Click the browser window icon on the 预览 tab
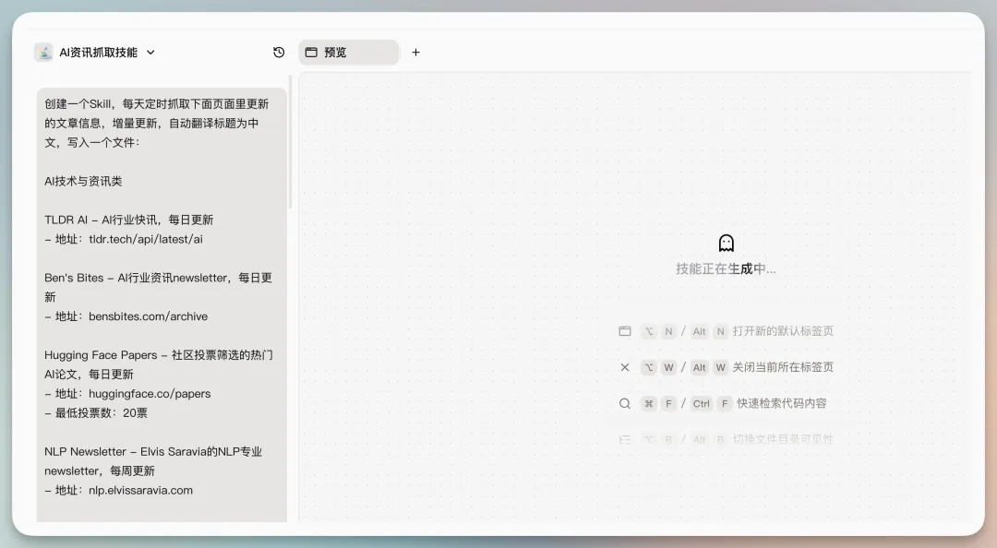997x548 pixels. (x=310, y=53)
